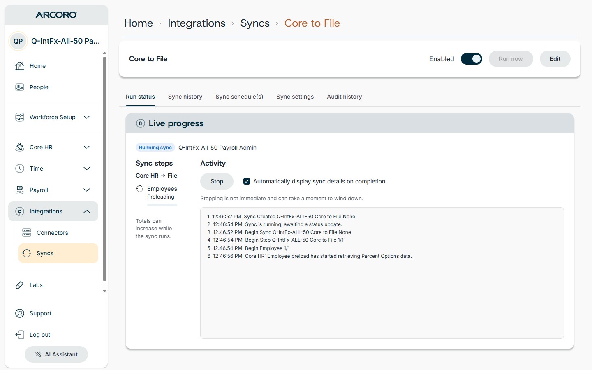Click the People contact card icon
This screenshot has width=592, height=370.
pos(20,87)
